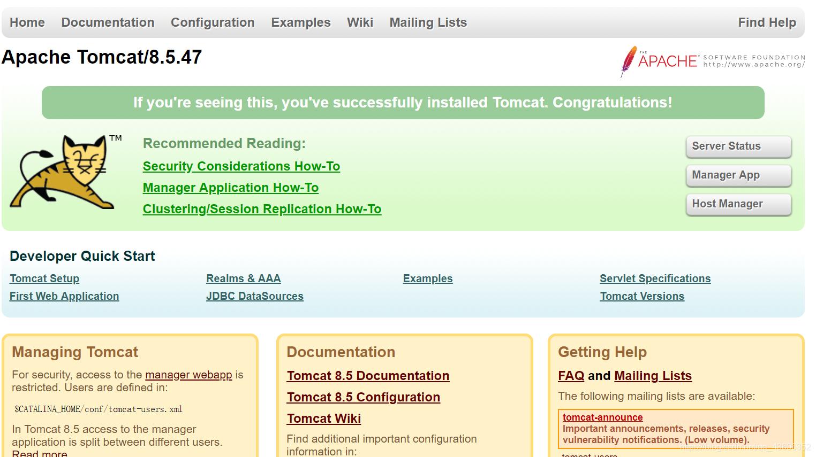Screen dimensions: 816x457
Task: Visit the Wiki nav link
Action: coord(360,22)
